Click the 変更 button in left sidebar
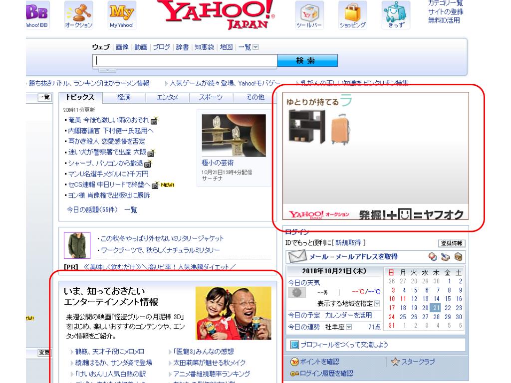 coord(44,353)
